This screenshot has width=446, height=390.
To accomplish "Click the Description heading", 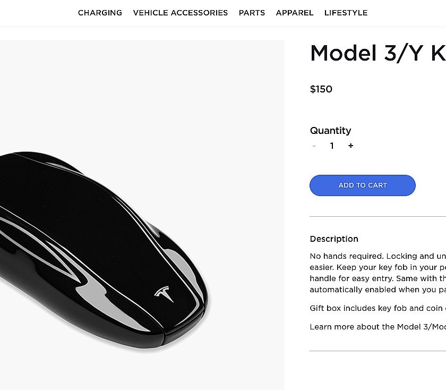I will (x=334, y=239).
